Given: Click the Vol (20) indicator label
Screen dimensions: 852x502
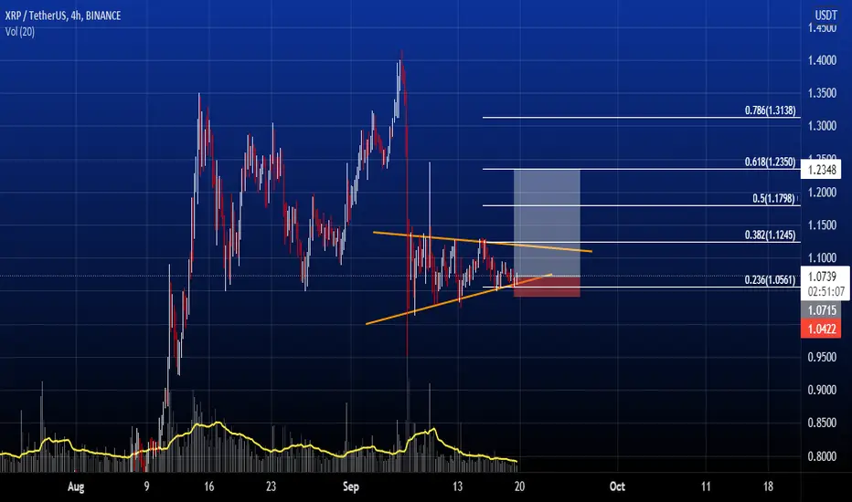Looking at the screenshot, I should [x=20, y=32].
